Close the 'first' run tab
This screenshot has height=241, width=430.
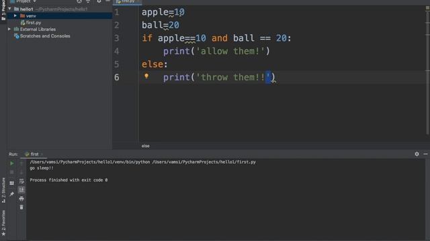point(42,155)
